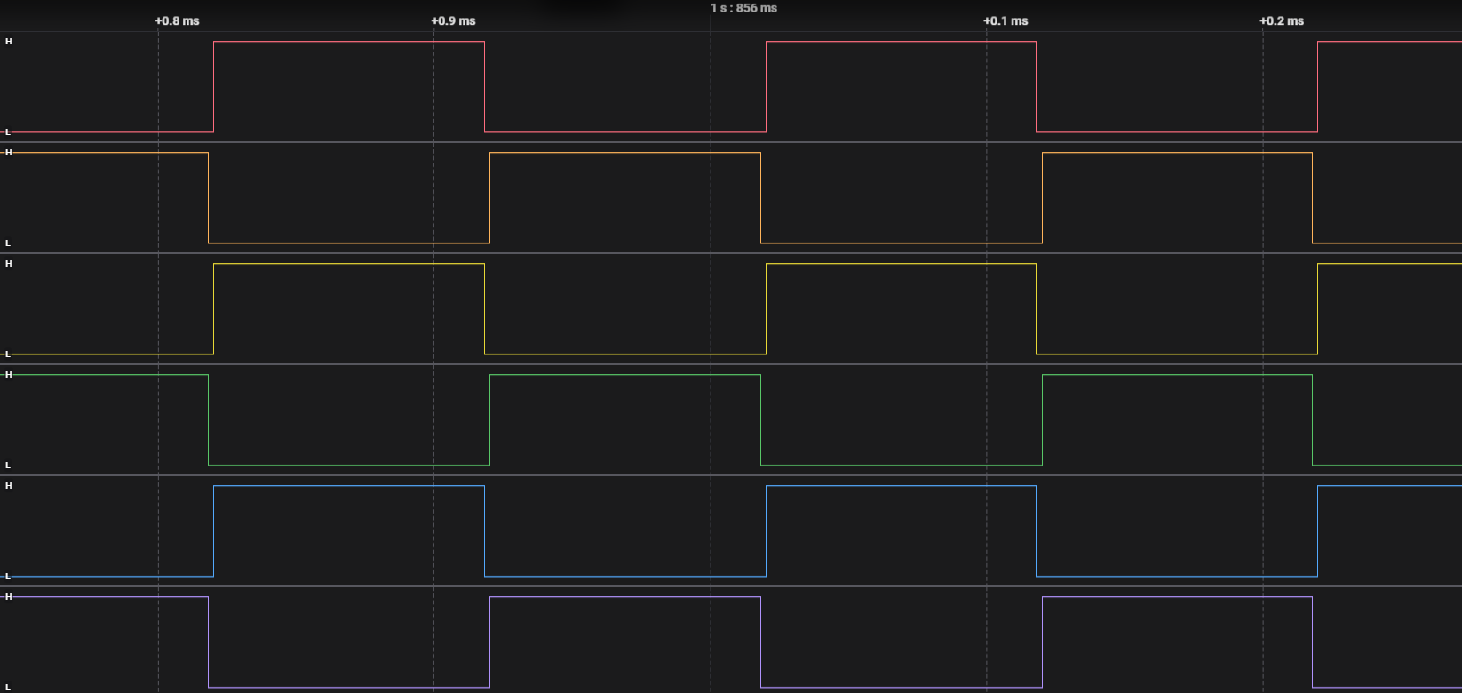Screen dimensions: 1462x693
Task: Click the +0.8 ms time ruler label
Action: click(x=177, y=20)
